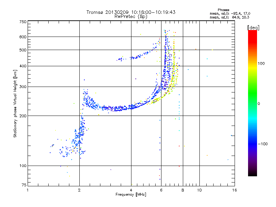Click the '[deg]' colorbar unit label
The height and width of the screenshot is (207, 276).
253,28
